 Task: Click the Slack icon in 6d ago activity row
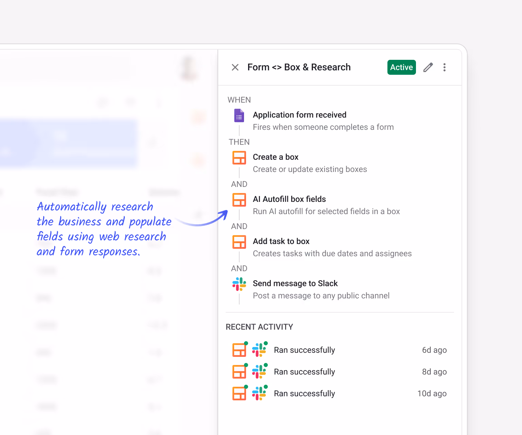click(259, 350)
